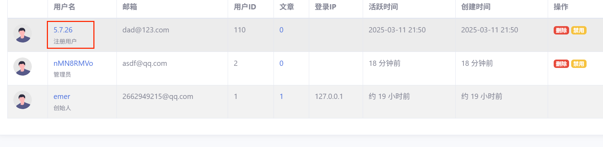Click the 创建时间 column header
Screen dimensions: 603x147
(x=476, y=7)
